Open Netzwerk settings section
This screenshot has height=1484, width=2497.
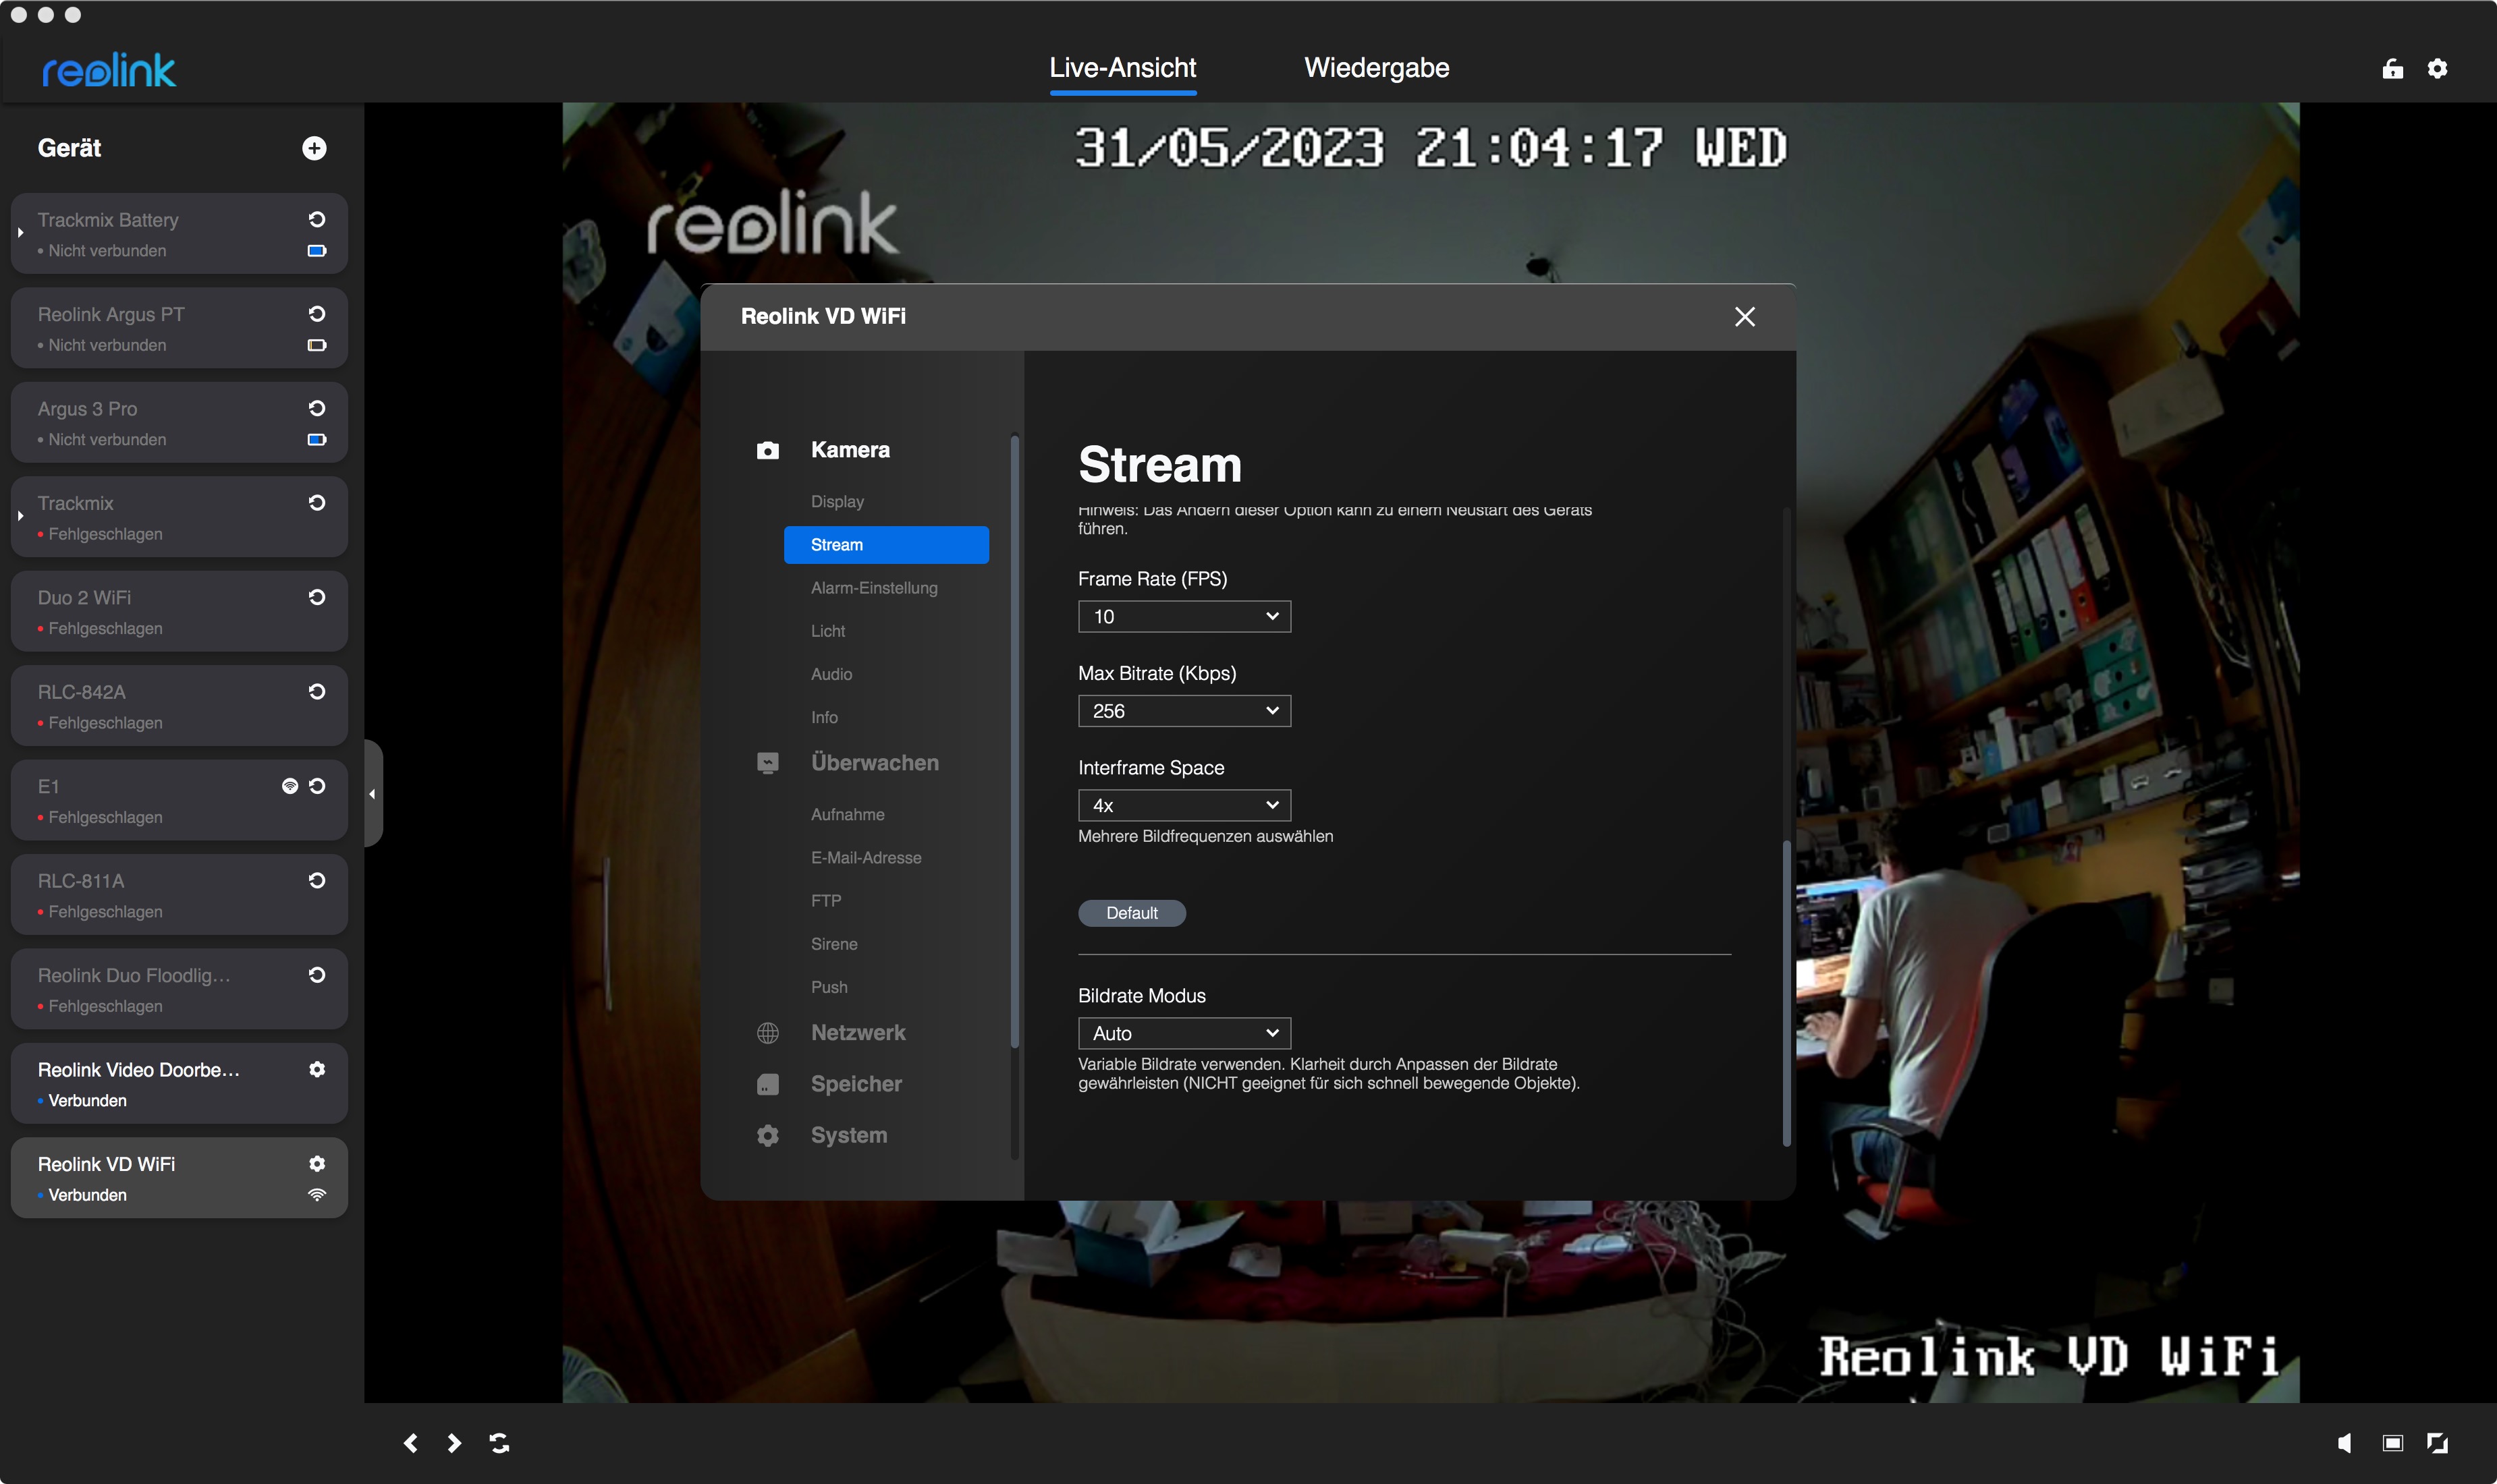857,1032
